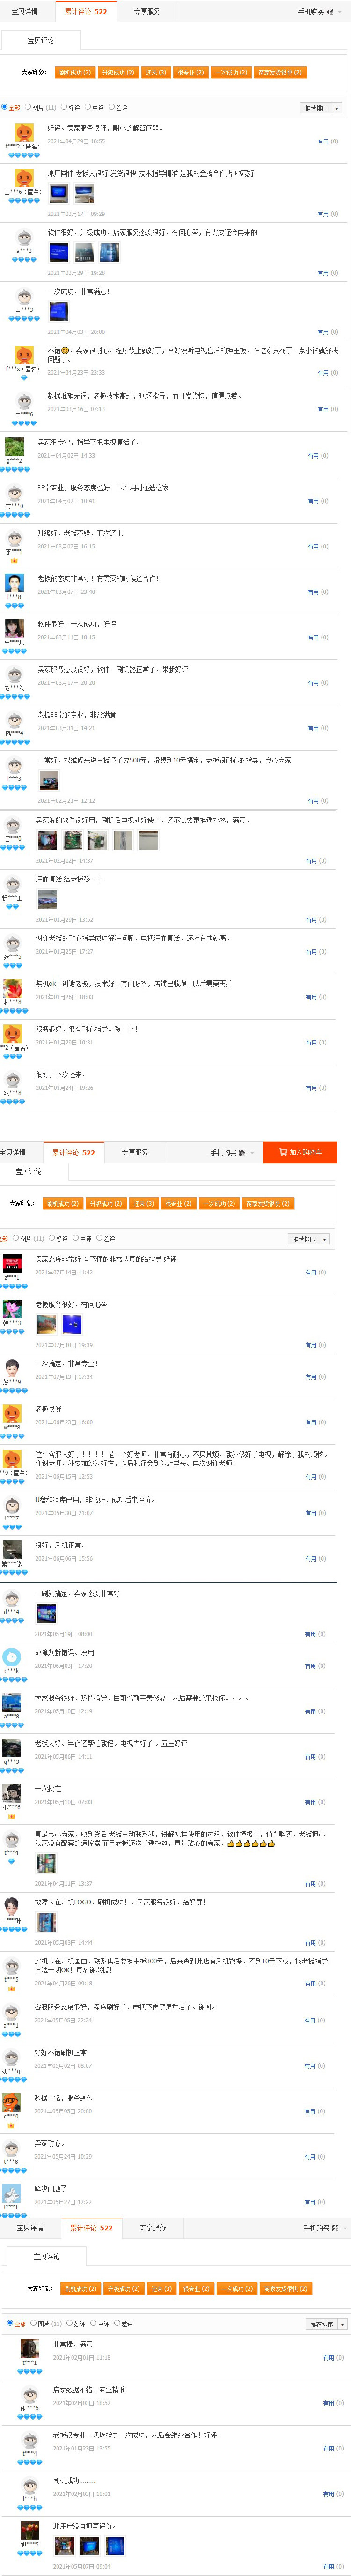Viewport: 351px width, 2576px height.
Task: Click avatar beside 软件很好，升级成功 review
Action: (24, 237)
